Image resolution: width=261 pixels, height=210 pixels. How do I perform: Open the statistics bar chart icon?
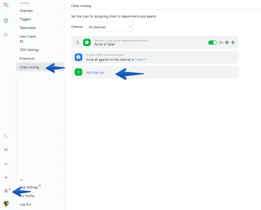click(x=6, y=163)
